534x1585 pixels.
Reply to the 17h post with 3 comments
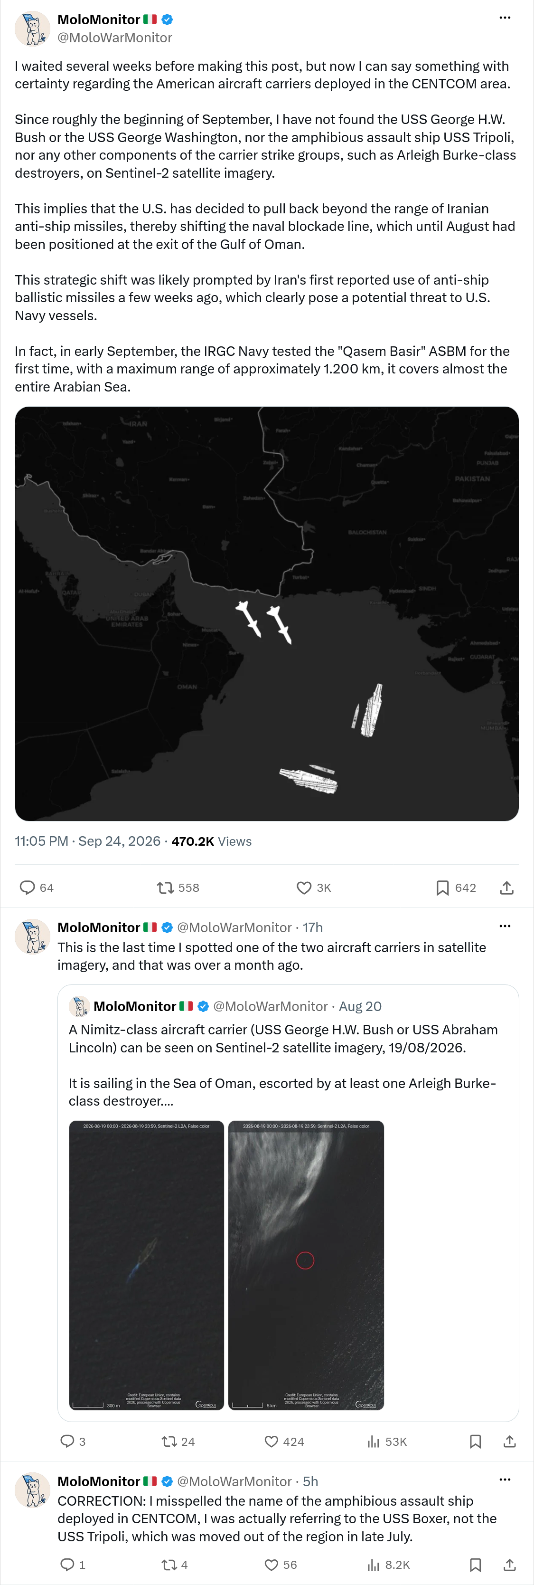[x=73, y=1441]
